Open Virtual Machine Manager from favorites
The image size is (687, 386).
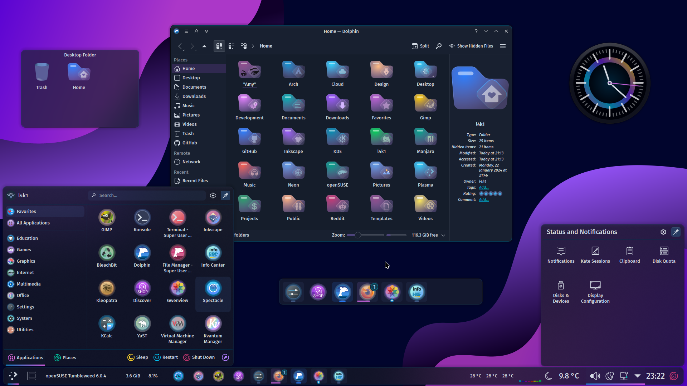177,330
